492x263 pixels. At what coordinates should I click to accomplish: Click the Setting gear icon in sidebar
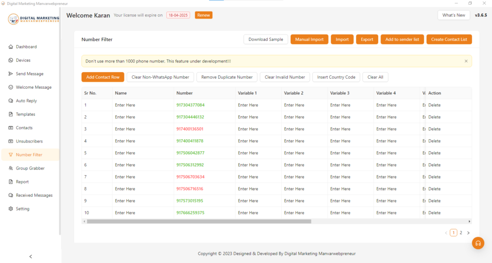coord(11,209)
